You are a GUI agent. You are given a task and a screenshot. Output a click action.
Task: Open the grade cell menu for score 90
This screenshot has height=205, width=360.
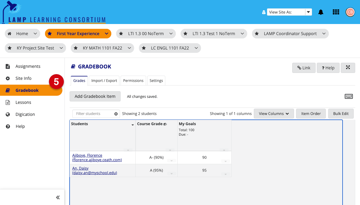point(225,161)
